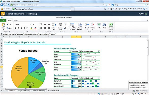Viewport: 149px width, 95px height.
Task: Click the Number Format icon
Action: click(61, 25)
